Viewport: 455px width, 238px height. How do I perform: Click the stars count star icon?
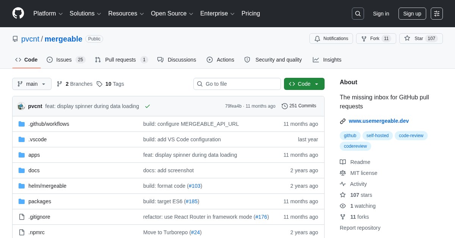pos(343,195)
